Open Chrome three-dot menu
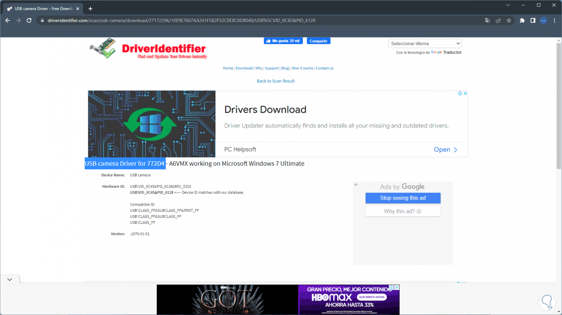This screenshot has width=562, height=315. (555, 20)
